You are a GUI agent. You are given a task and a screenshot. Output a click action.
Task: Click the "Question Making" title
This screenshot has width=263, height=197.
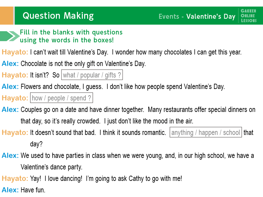(58, 16)
